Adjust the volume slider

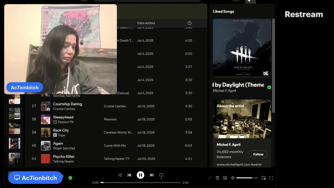[247, 178]
